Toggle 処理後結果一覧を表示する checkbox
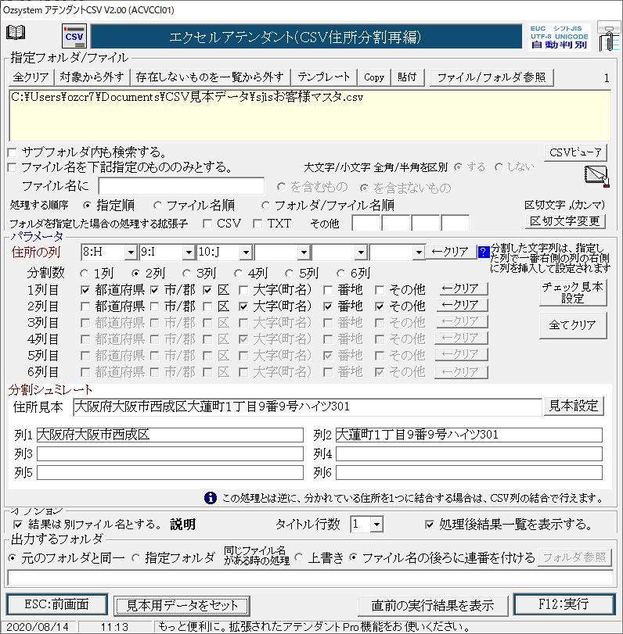The image size is (623, 634). (x=429, y=524)
